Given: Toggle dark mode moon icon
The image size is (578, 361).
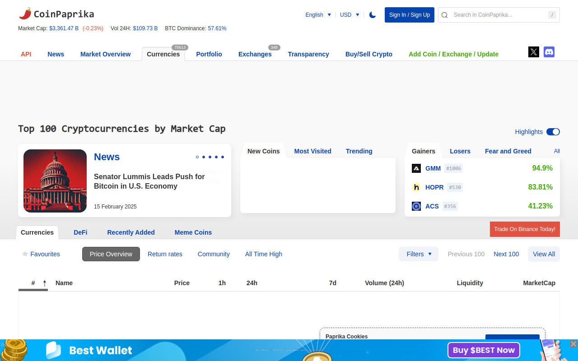Looking at the screenshot, I should coord(373,15).
